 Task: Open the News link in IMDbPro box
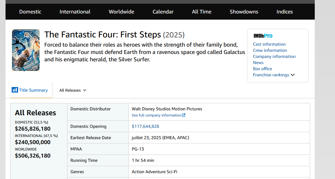pos(258,63)
